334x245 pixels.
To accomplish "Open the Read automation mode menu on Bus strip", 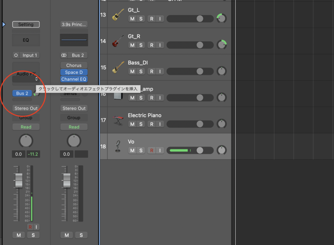I will coord(74,127).
